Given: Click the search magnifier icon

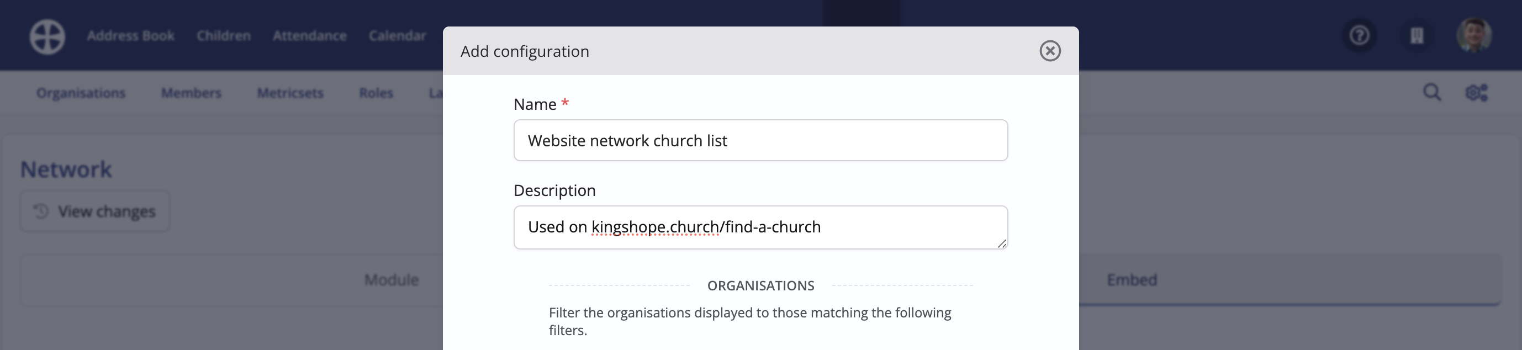Looking at the screenshot, I should [x=1431, y=93].
